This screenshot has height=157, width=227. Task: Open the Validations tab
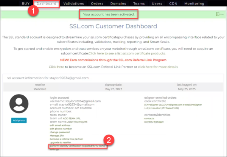(73, 3)
